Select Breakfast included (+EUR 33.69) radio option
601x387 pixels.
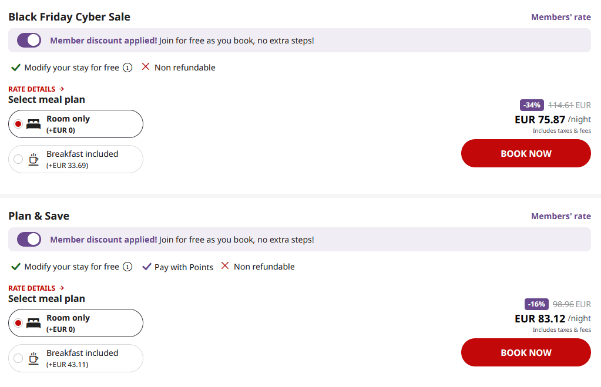click(18, 159)
